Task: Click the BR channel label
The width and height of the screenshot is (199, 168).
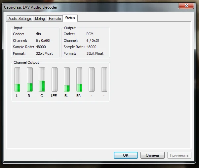Action: click(79, 96)
